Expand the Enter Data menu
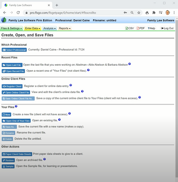The width and height of the screenshot is (178, 182). point(33,28)
